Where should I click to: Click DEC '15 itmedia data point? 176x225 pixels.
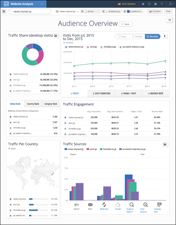pyautogui.click(x=165, y=61)
